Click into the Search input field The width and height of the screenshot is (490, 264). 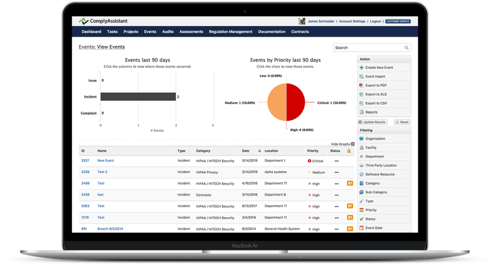point(367,48)
